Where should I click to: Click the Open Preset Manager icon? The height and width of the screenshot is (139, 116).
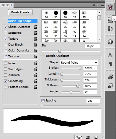pos(88,137)
